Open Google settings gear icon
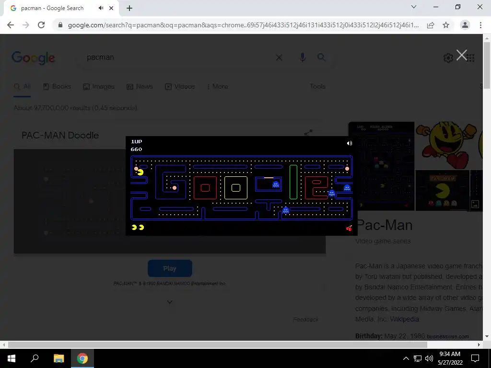 [x=448, y=58]
